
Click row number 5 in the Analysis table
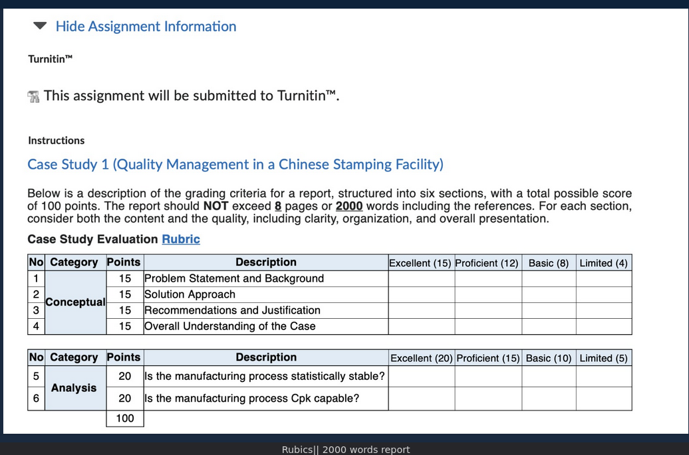(x=36, y=377)
